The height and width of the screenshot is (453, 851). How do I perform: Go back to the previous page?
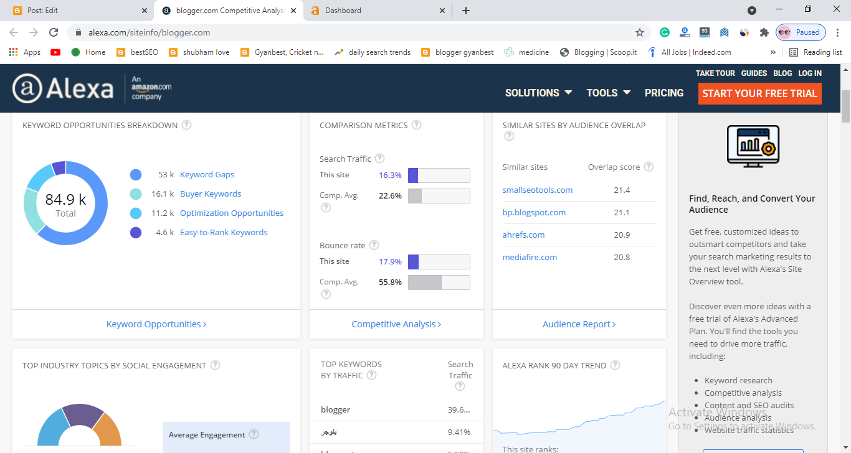coord(14,32)
